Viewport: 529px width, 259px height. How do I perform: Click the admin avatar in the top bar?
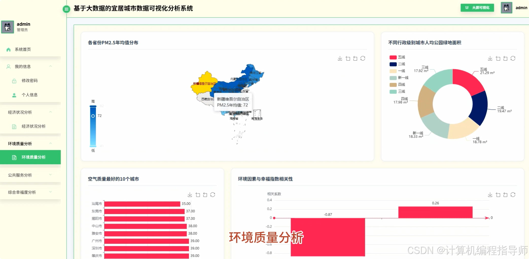[506, 8]
